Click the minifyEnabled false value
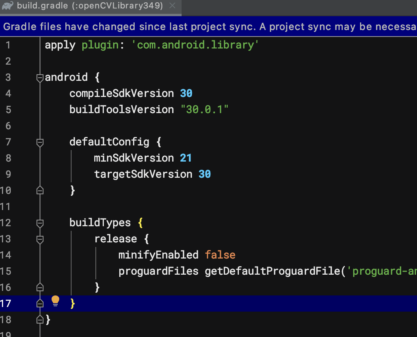Screen dimensions: 417x337 (x=220, y=255)
